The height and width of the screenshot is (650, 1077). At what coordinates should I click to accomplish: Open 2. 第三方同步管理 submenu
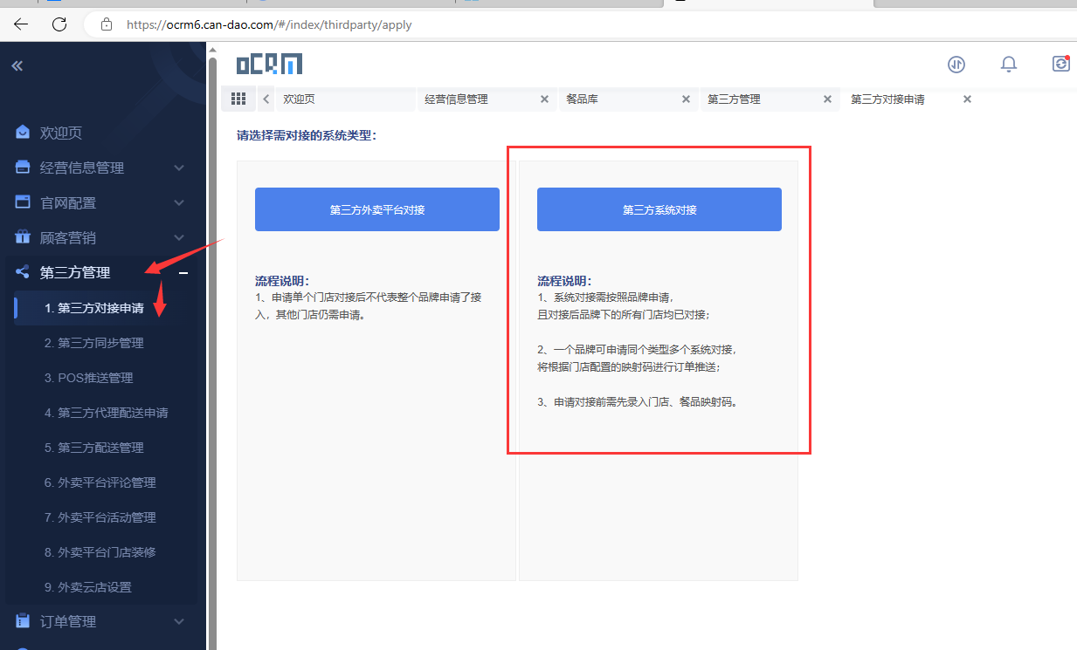tap(94, 343)
